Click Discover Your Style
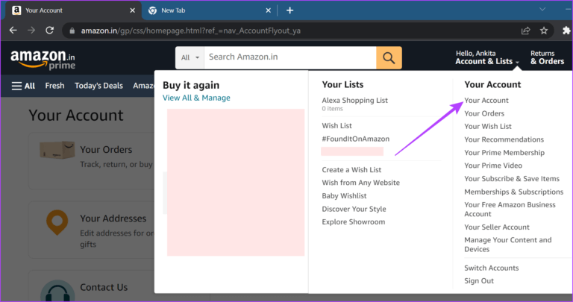This screenshot has width=573, height=302. [x=354, y=209]
